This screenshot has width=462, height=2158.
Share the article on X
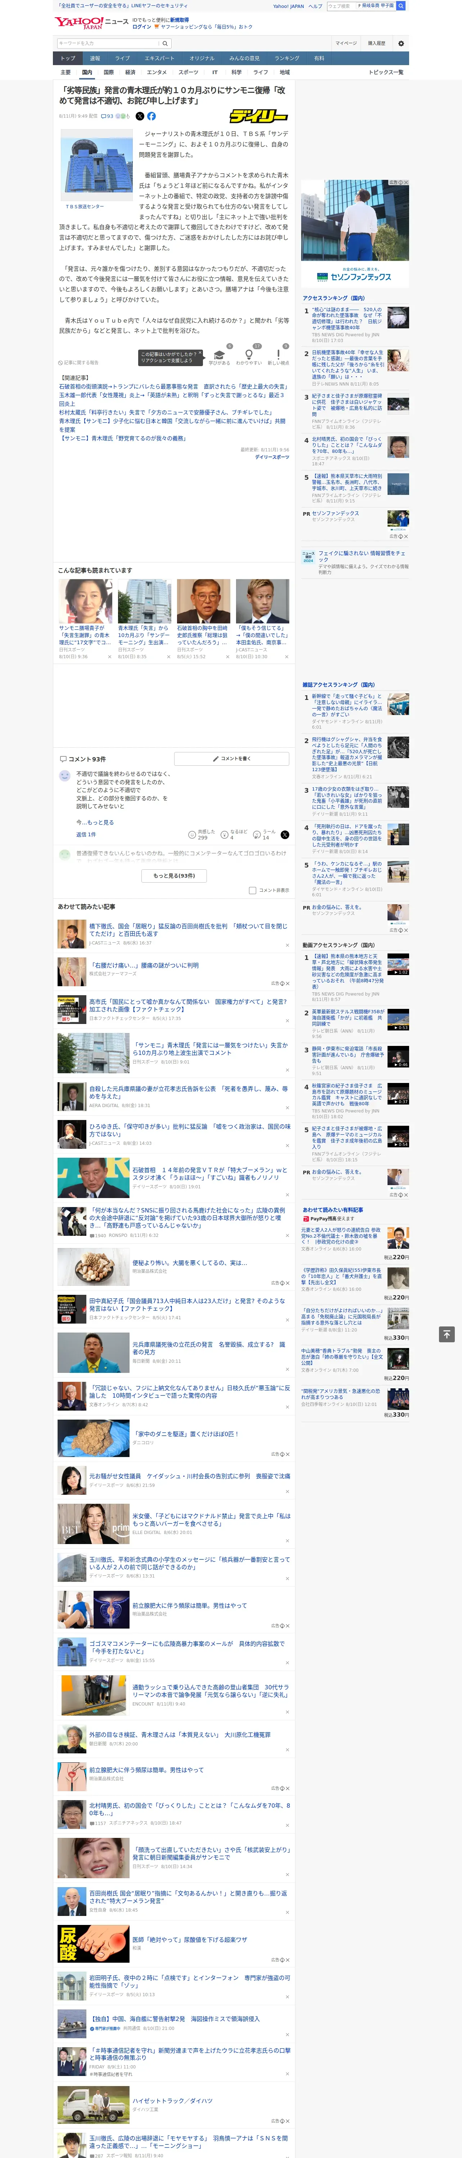140,117
